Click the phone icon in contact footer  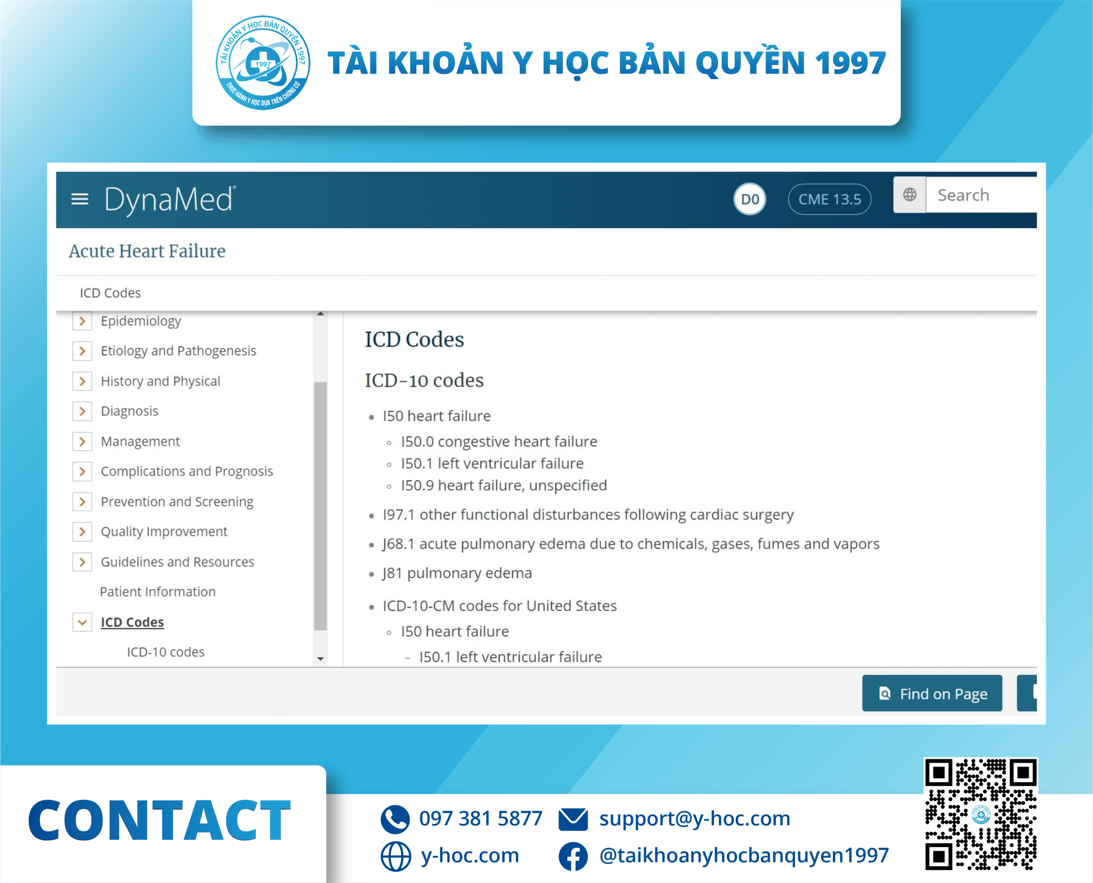(395, 819)
